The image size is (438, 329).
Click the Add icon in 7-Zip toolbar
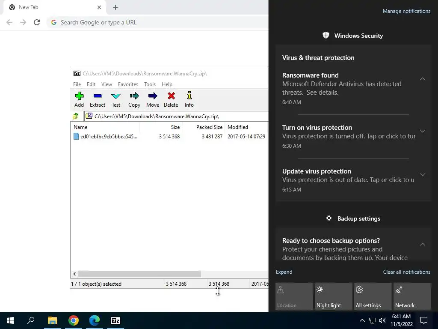pos(79,96)
